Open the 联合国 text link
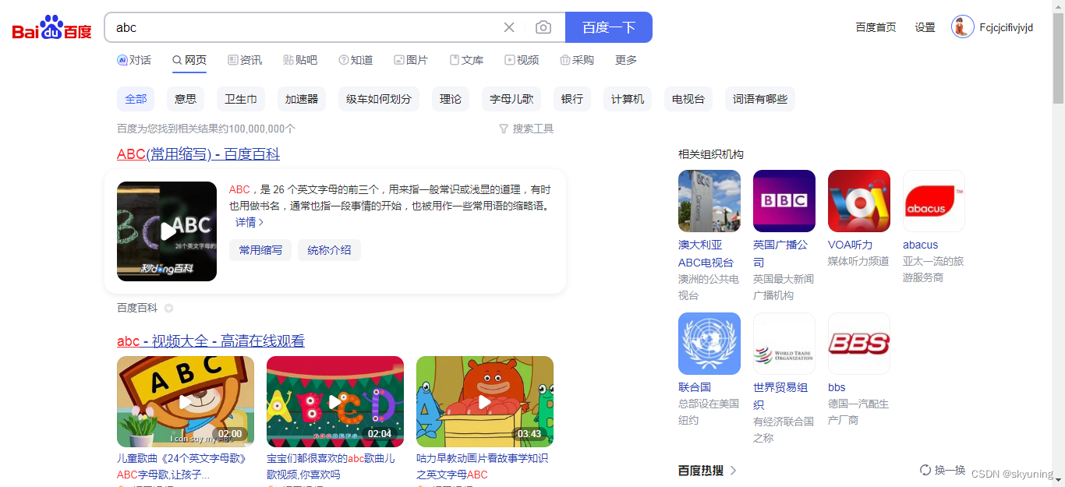The image size is (1065, 487). pos(695,387)
